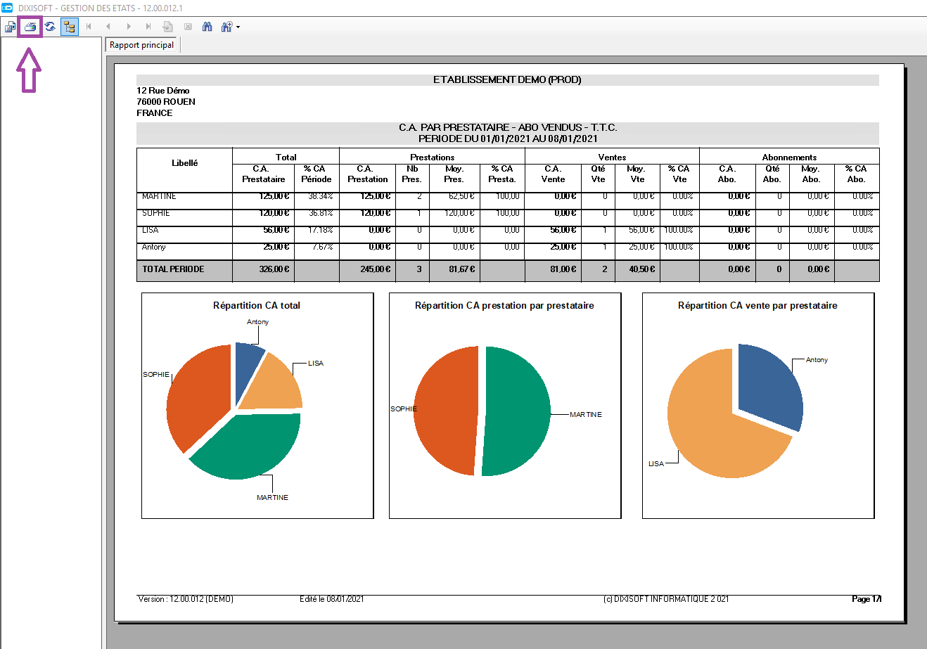Click the Antony row label in table
The image size is (927, 649).
[153, 247]
